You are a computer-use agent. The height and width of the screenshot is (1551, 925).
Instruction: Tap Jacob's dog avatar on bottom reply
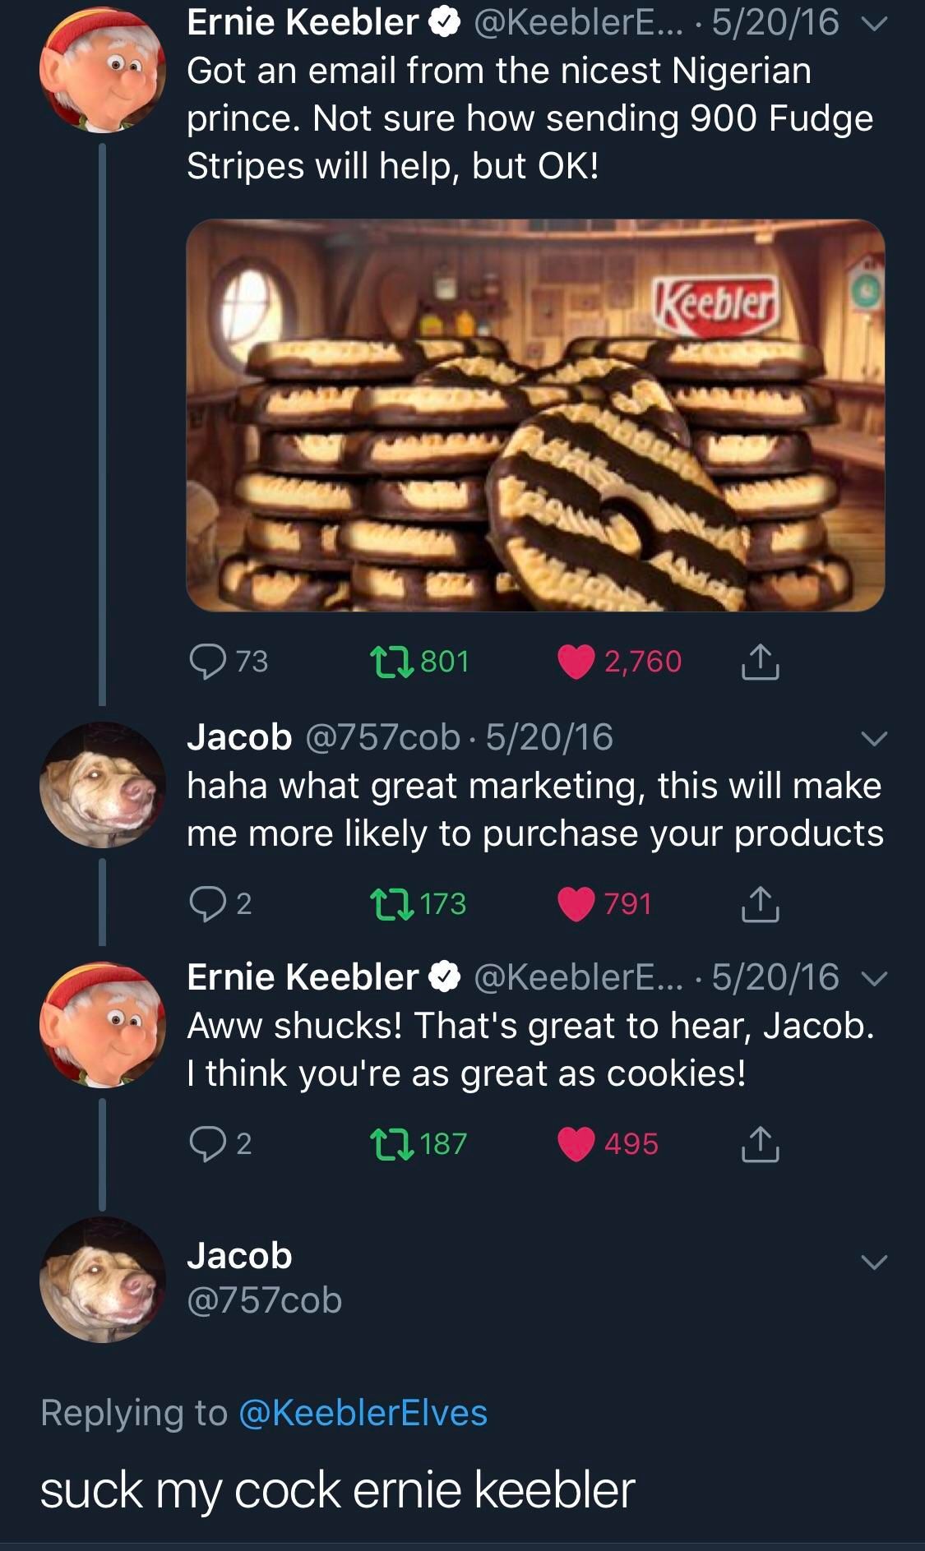click(103, 1280)
